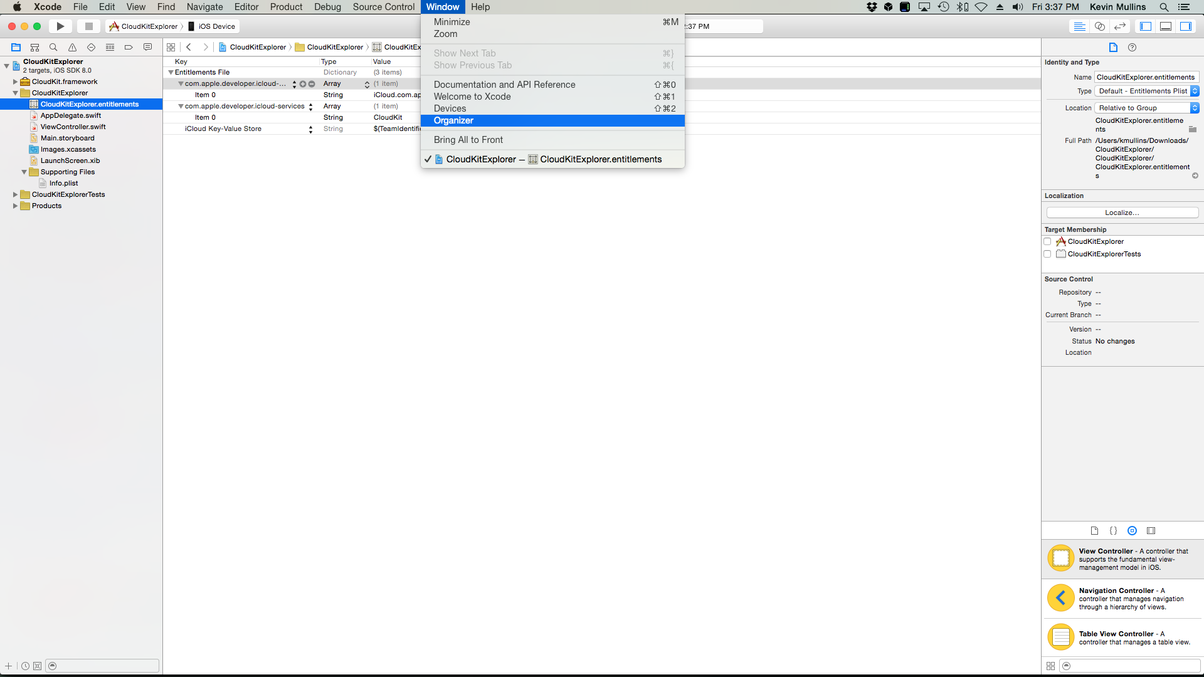Open the Object library
The image size is (1204, 677).
(x=1132, y=530)
